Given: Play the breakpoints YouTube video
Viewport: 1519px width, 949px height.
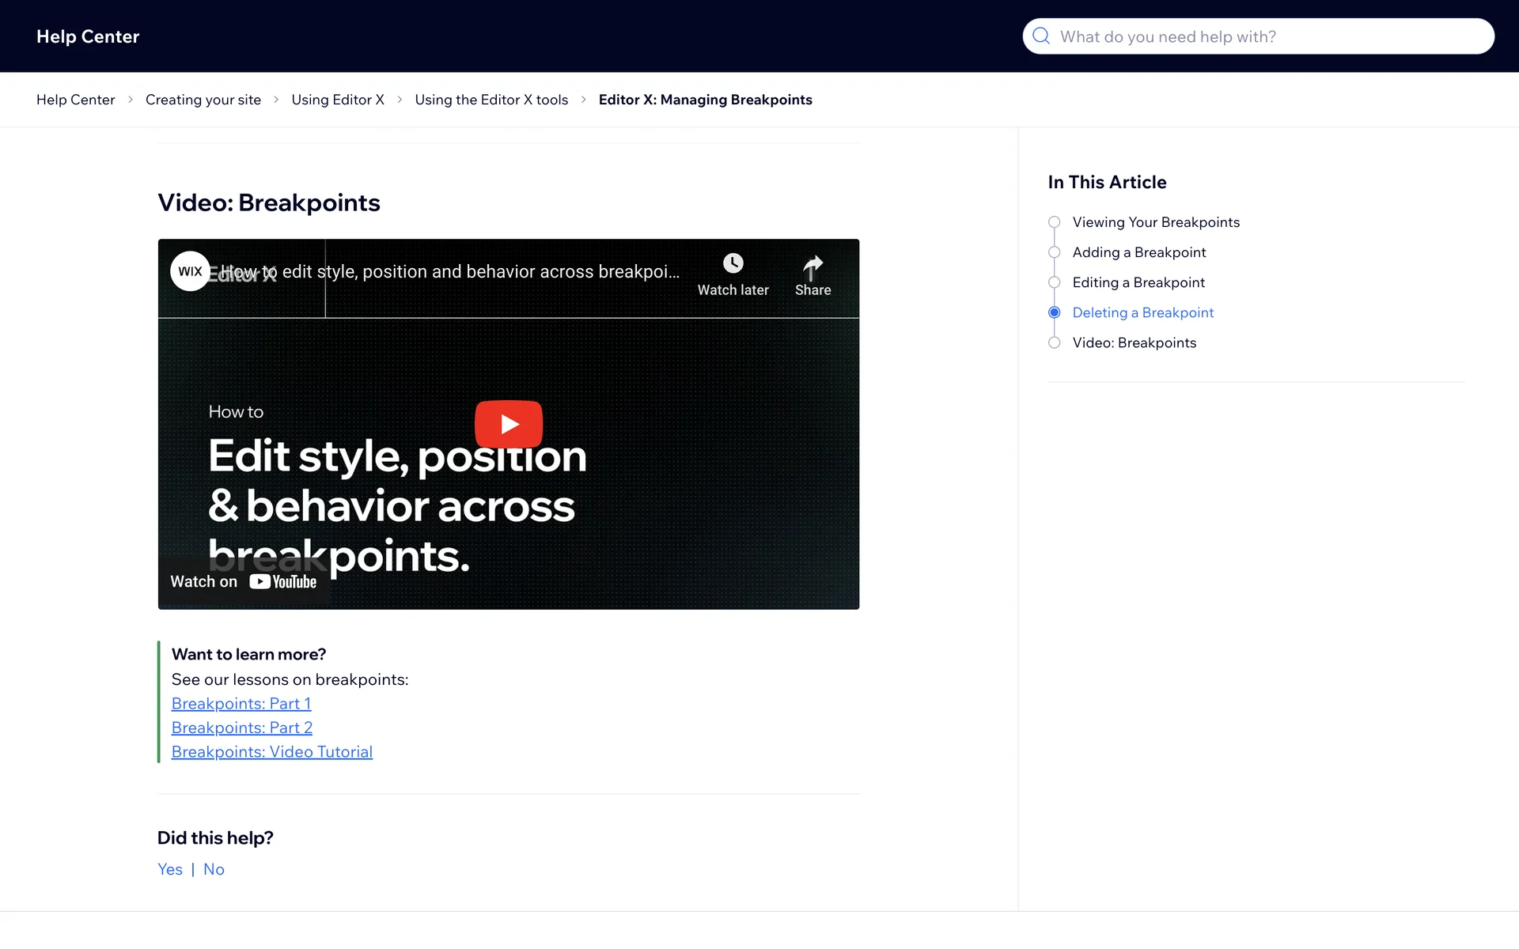Looking at the screenshot, I should pyautogui.click(x=508, y=424).
